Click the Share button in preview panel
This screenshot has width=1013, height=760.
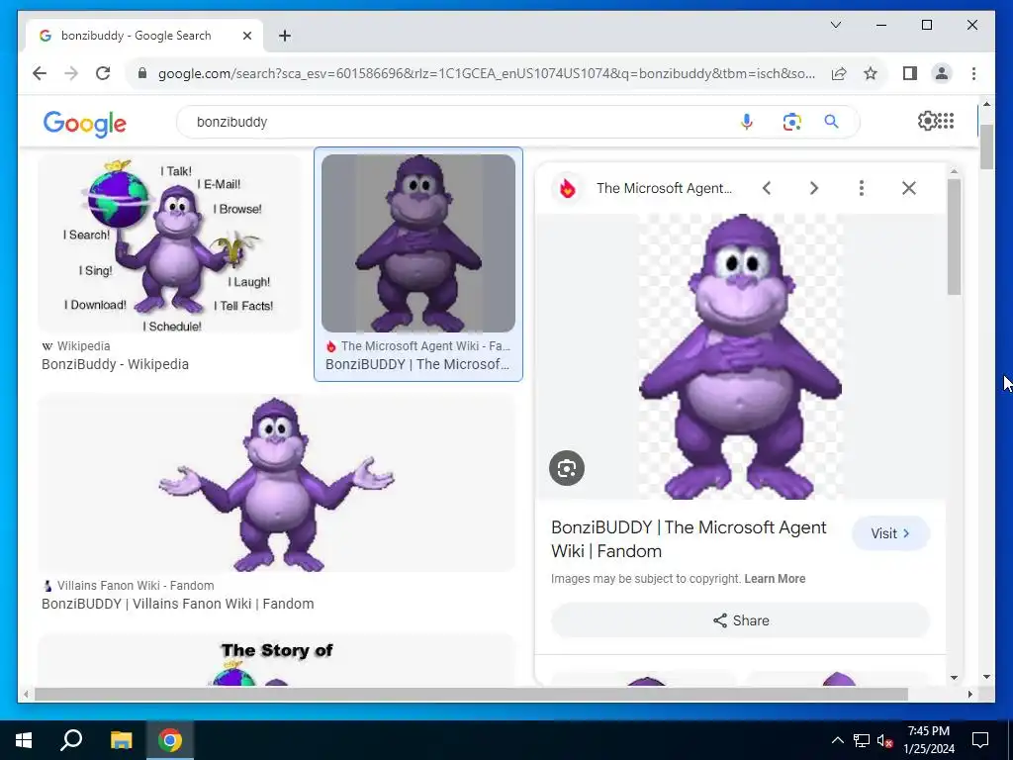pyautogui.click(x=740, y=620)
